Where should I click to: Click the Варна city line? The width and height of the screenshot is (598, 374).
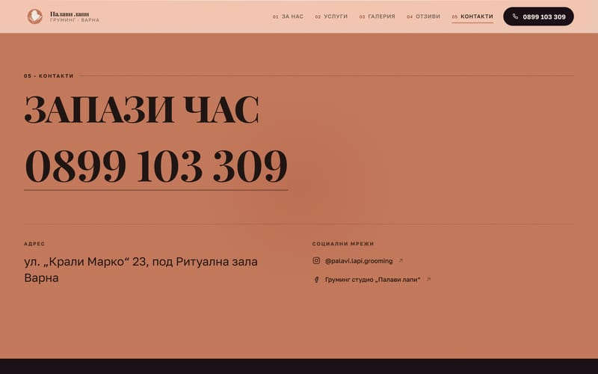tap(41, 278)
